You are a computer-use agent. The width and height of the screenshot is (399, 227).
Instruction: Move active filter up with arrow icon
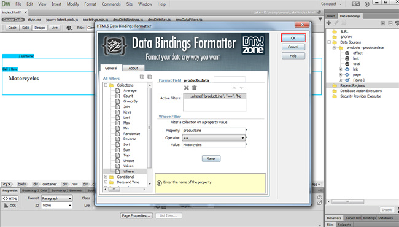(x=234, y=88)
